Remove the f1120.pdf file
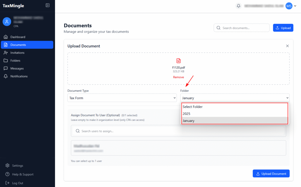301x187 pixels. pyautogui.click(x=178, y=77)
